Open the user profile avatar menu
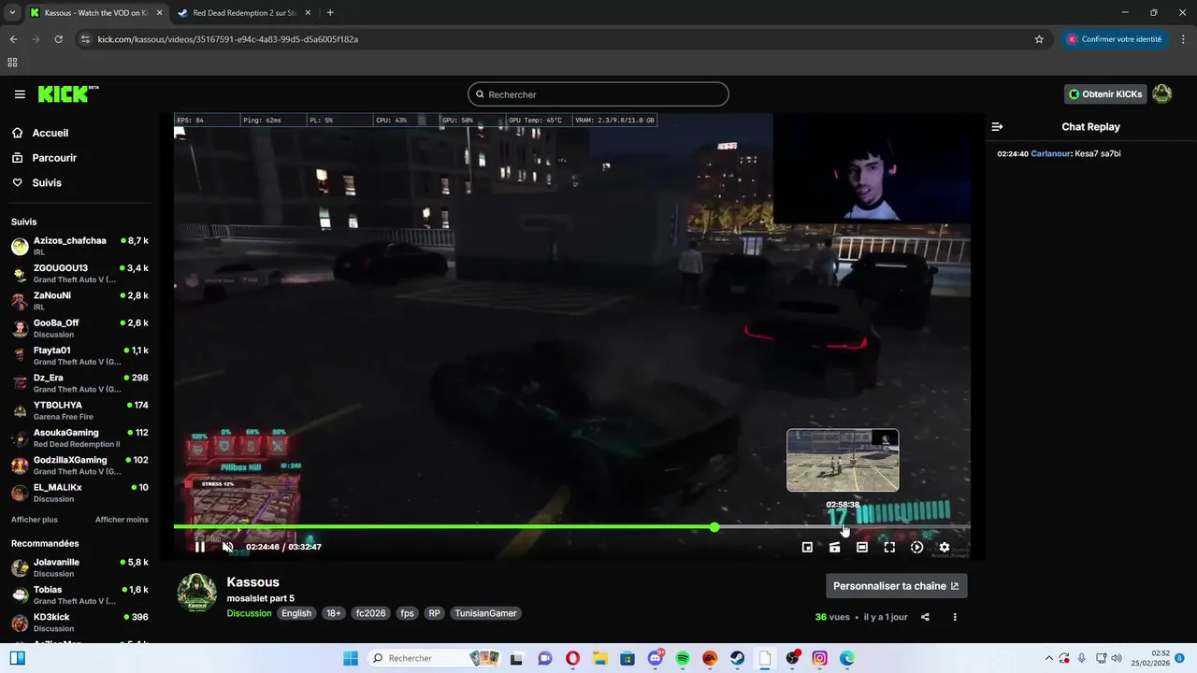This screenshot has width=1197, height=673. pos(1162,94)
